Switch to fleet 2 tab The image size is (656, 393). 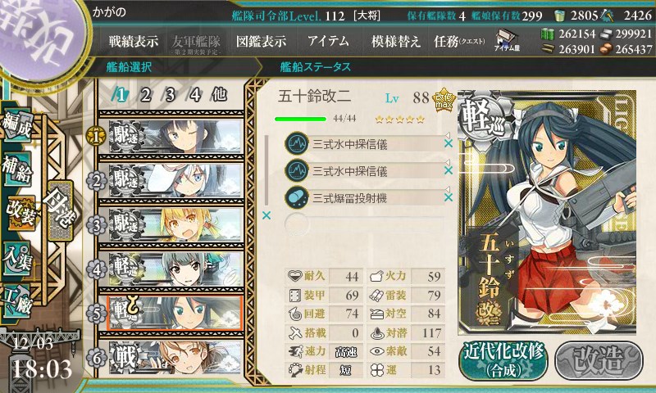pos(145,95)
